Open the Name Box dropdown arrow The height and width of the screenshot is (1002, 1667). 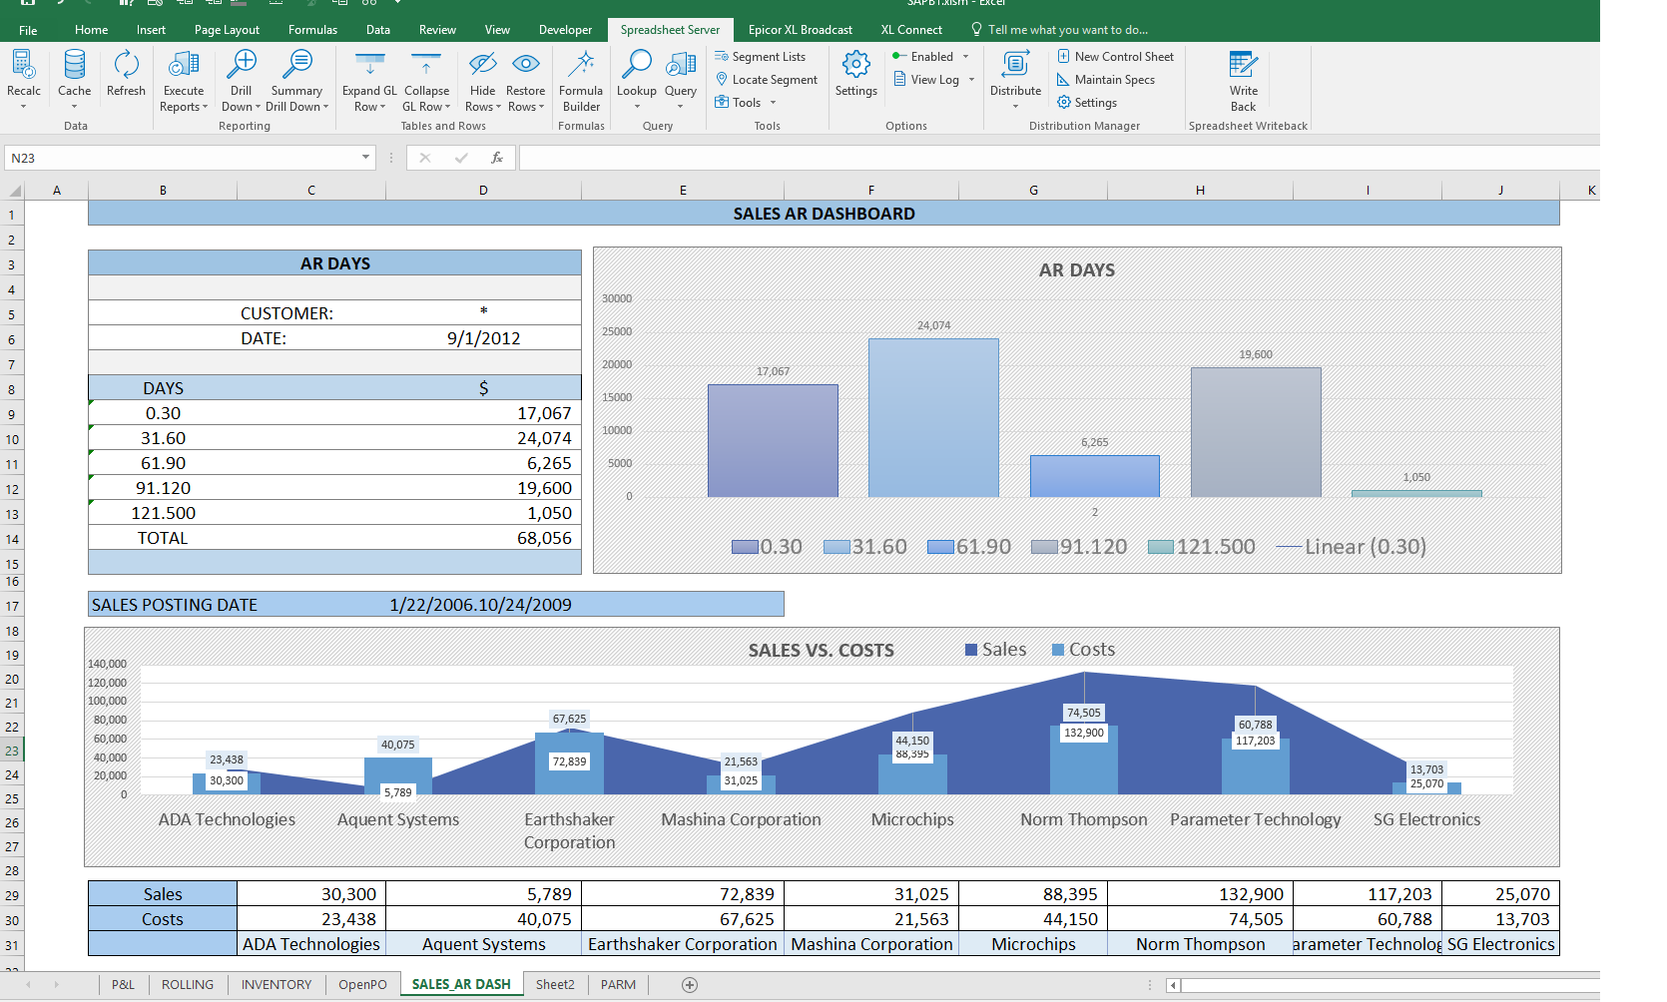point(365,158)
